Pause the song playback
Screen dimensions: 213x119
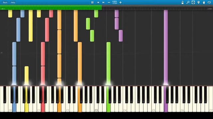(x=93, y=2)
